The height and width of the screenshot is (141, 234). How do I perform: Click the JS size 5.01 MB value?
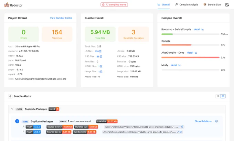(130, 51)
